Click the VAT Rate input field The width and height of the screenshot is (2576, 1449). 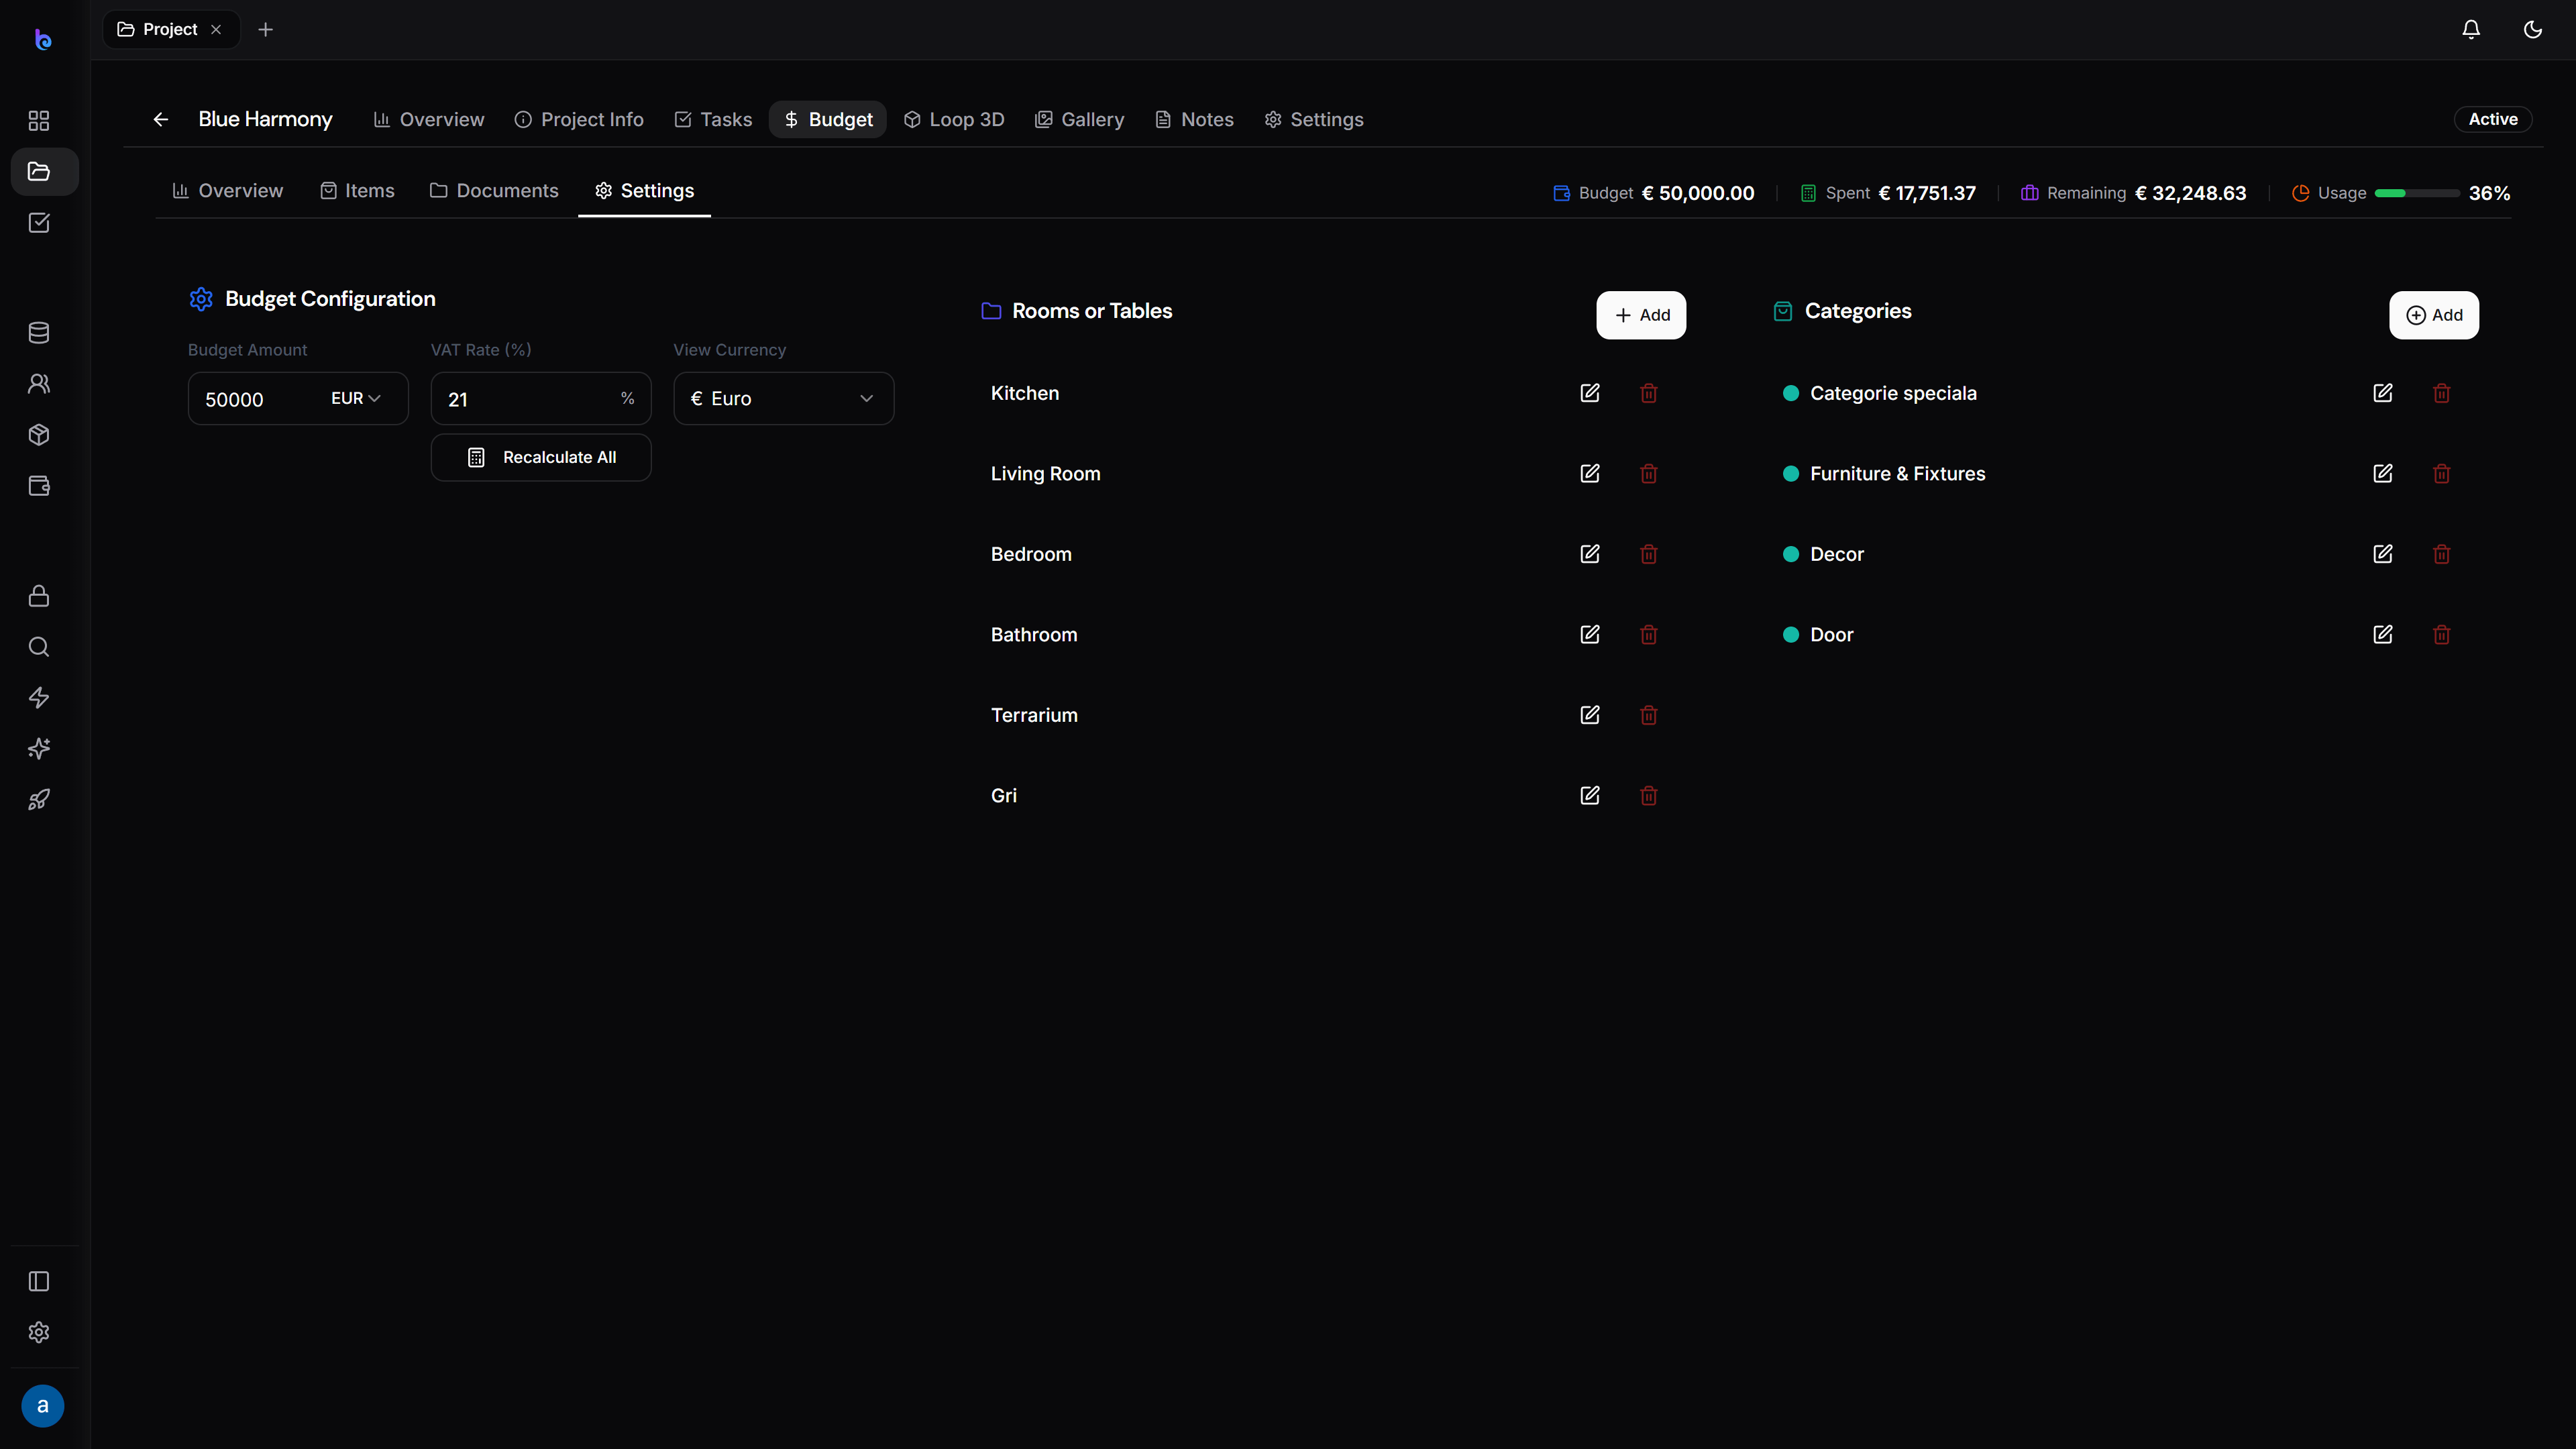(541, 399)
